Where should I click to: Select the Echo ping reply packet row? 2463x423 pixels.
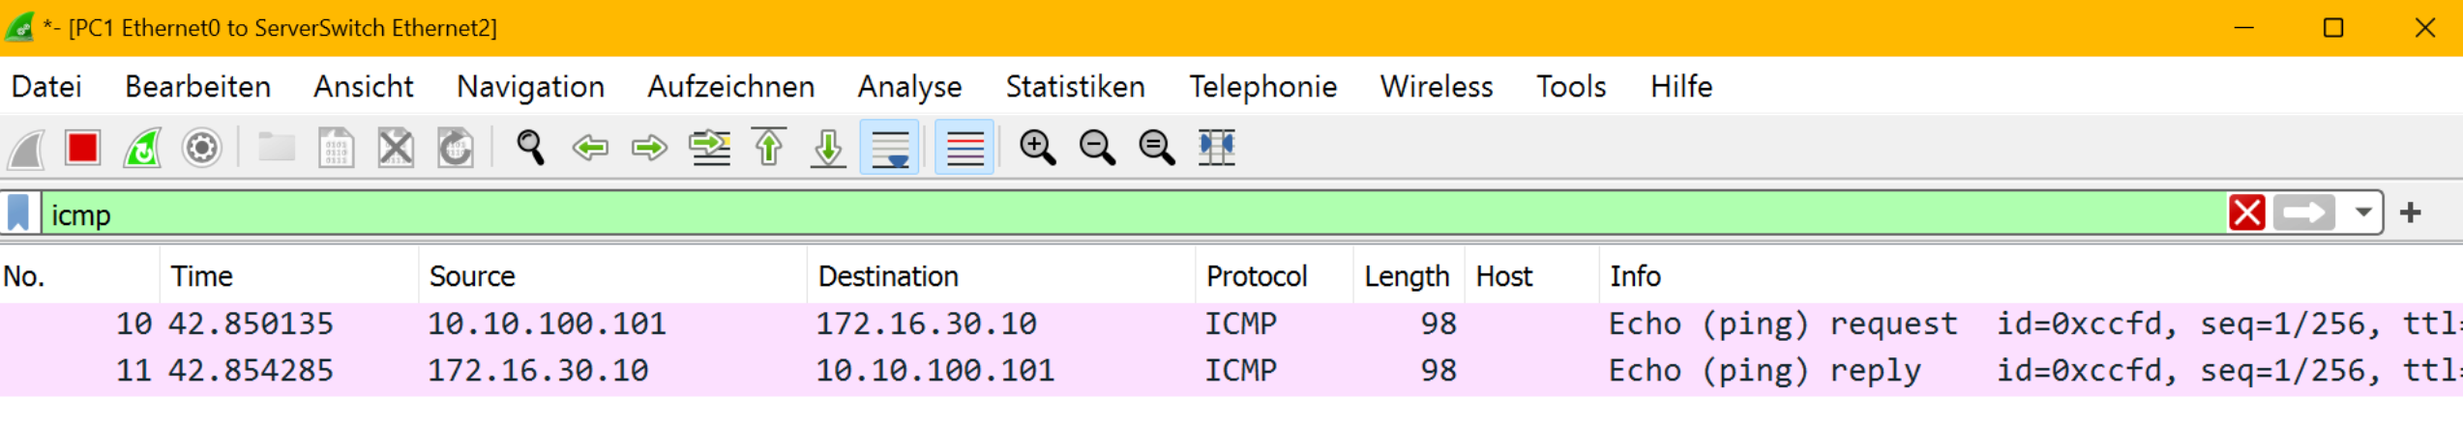coord(967,371)
